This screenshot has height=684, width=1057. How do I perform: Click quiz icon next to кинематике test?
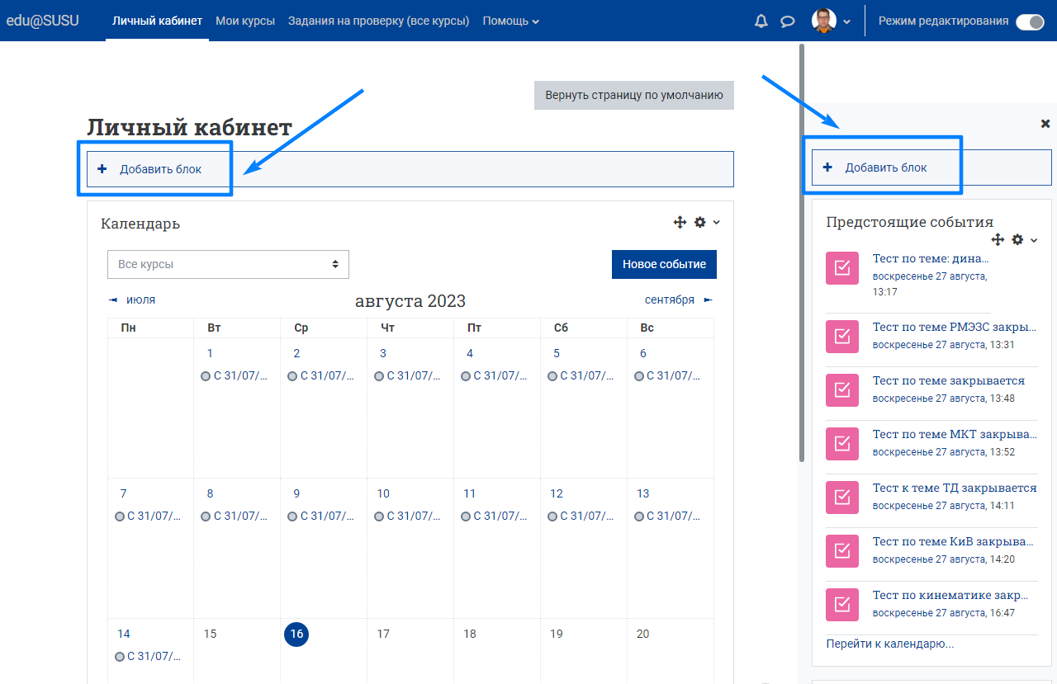[842, 605]
